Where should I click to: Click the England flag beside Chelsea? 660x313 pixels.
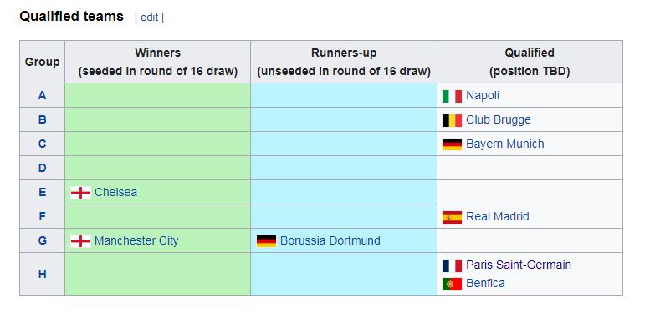pos(81,193)
